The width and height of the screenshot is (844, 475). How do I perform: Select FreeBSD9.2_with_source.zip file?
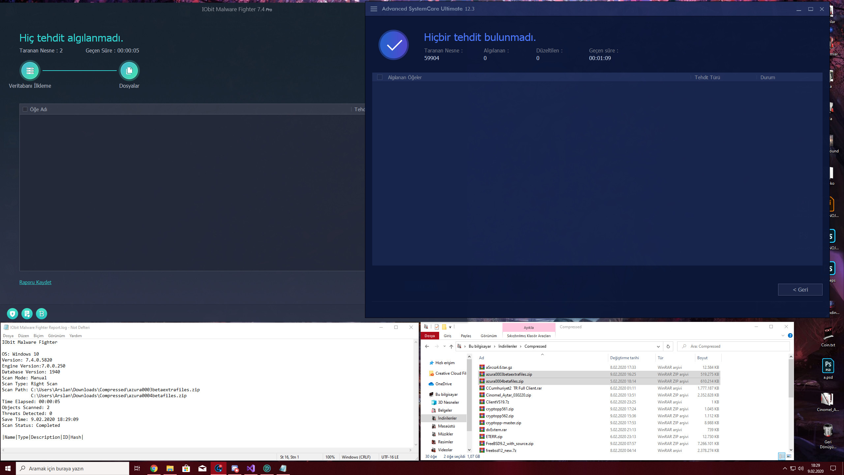(x=599, y=444)
